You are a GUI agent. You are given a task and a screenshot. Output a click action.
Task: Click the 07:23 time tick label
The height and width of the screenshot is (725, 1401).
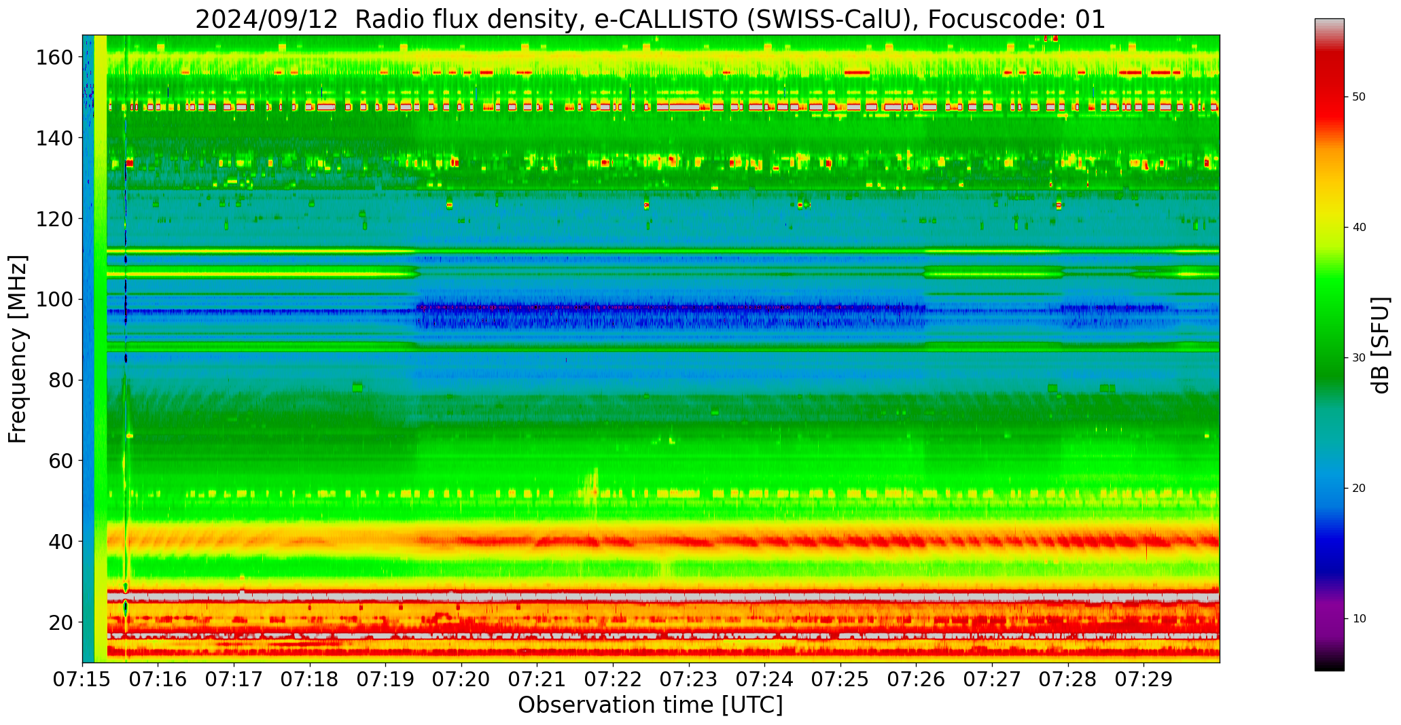pyautogui.click(x=689, y=679)
